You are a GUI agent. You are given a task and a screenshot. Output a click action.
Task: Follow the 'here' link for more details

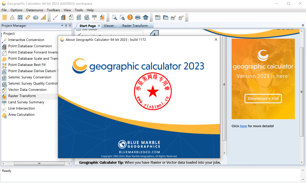point(243,126)
